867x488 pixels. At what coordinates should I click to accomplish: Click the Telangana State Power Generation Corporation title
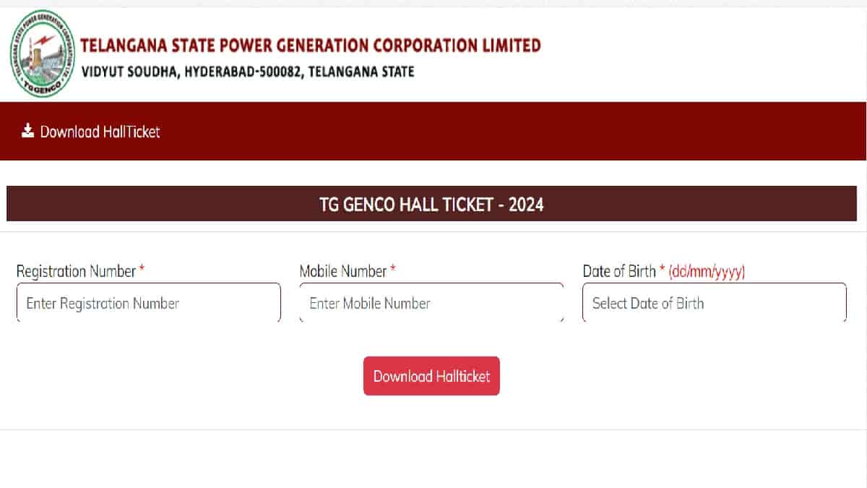click(x=311, y=46)
